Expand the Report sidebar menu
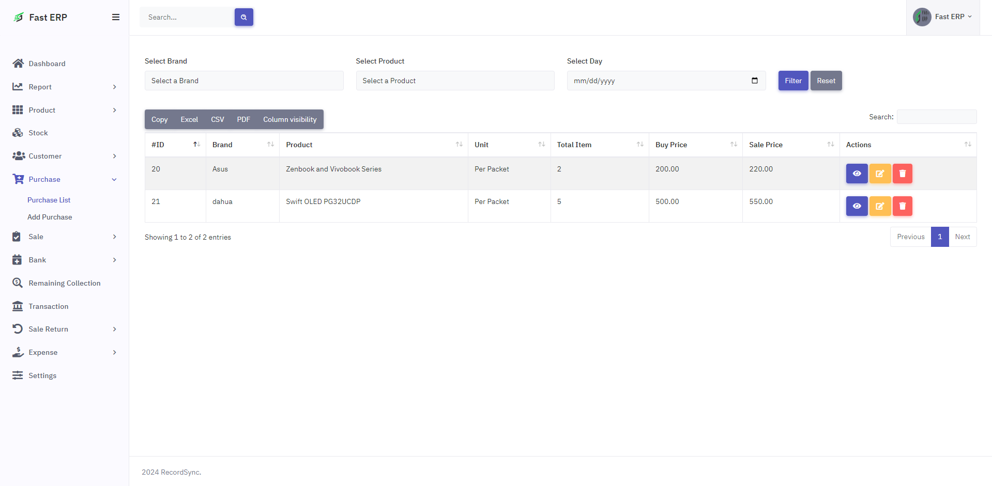 [x=64, y=87]
